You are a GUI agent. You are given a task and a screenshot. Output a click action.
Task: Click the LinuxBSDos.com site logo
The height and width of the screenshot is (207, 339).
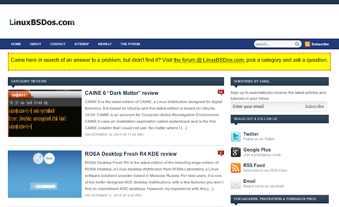pos(42,22)
